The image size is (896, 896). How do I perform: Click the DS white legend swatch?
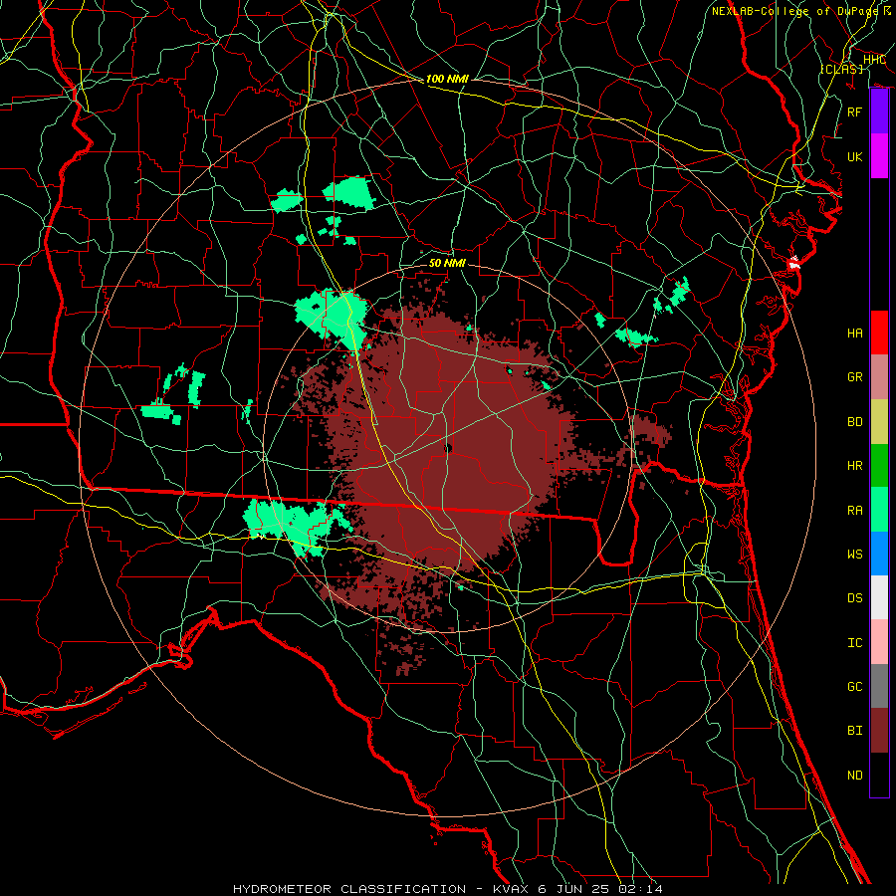pyautogui.click(x=879, y=597)
